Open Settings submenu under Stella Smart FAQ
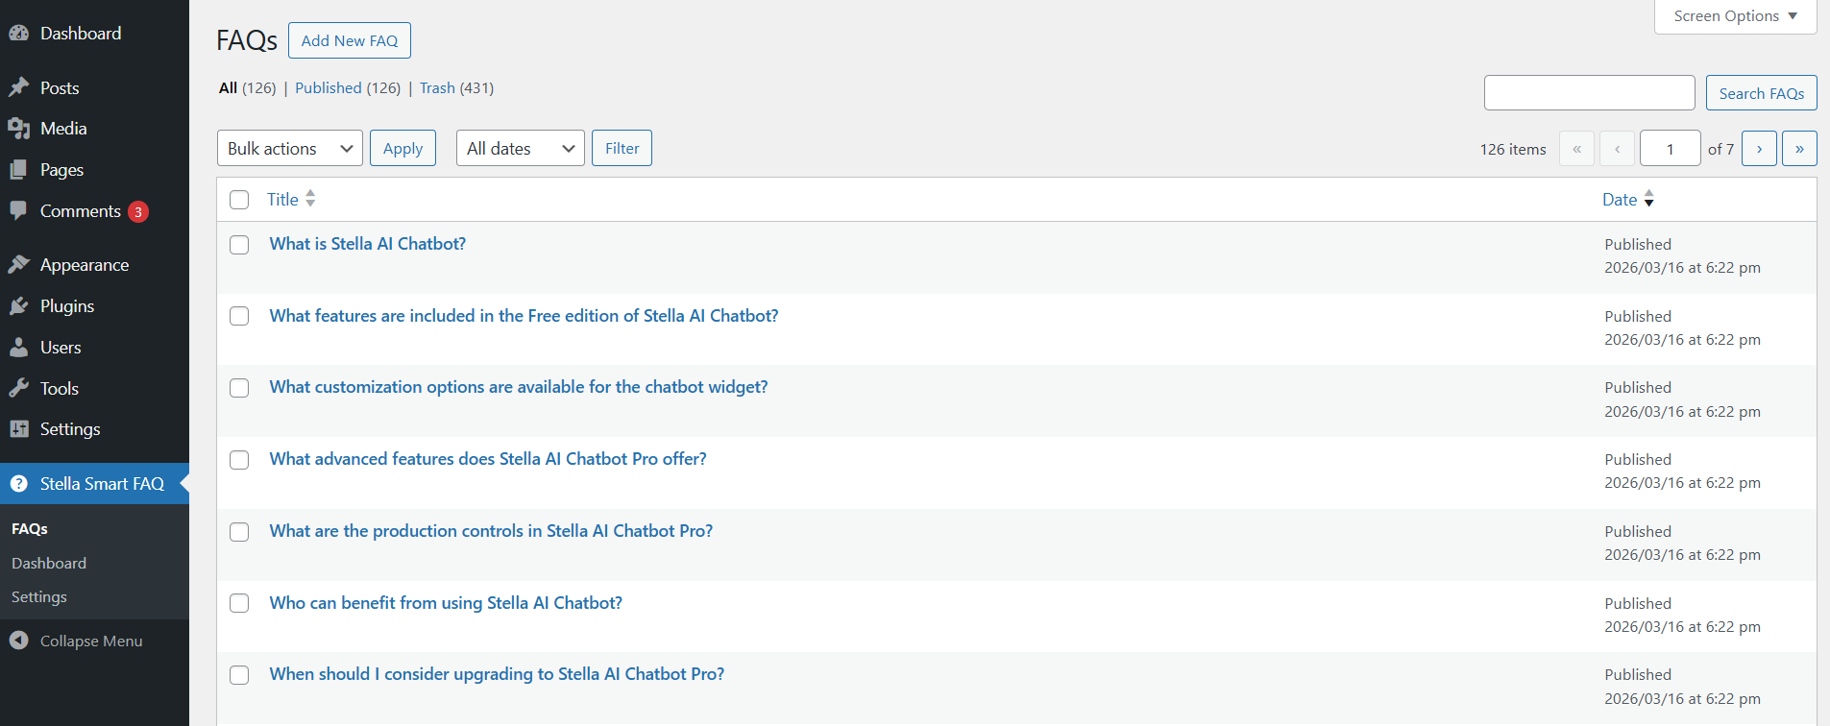1830x726 pixels. pyautogui.click(x=39, y=597)
